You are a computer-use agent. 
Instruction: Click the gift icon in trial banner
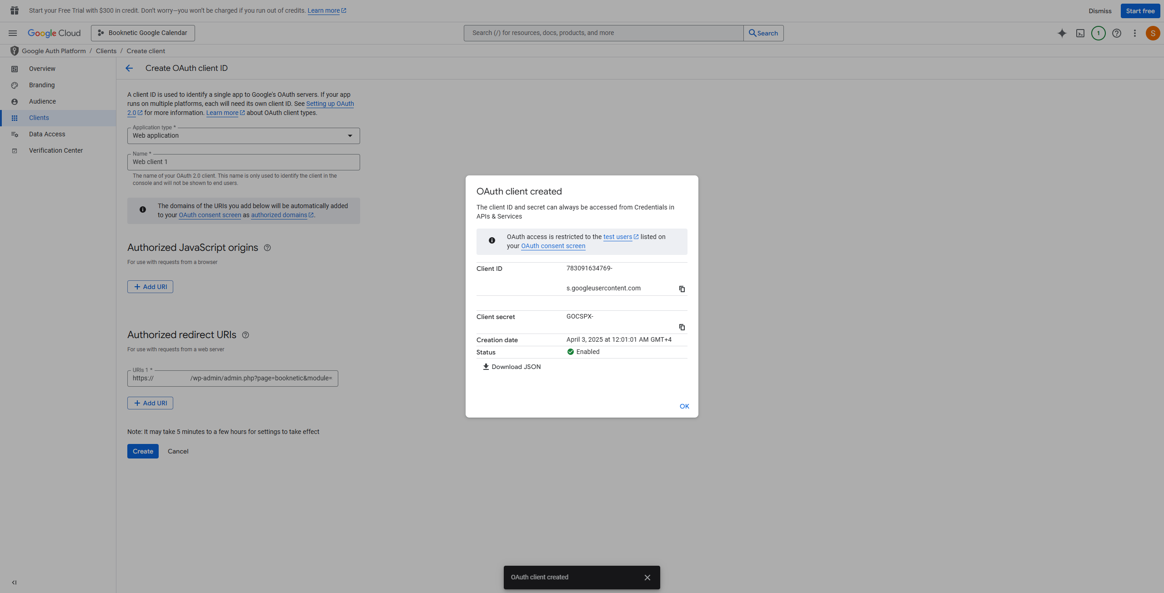coord(15,10)
